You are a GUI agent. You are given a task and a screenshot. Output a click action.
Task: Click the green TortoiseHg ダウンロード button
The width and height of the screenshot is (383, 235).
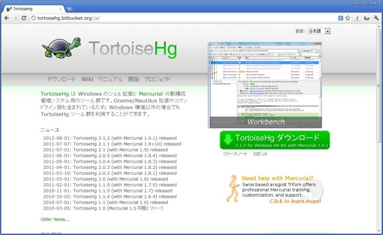[275, 140]
